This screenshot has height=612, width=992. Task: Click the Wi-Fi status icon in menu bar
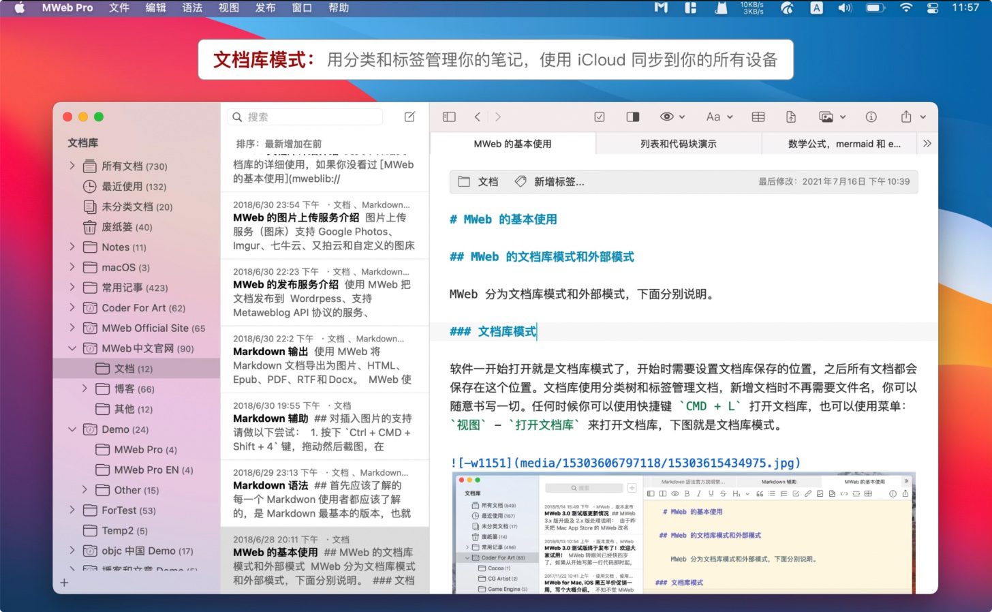tap(906, 8)
